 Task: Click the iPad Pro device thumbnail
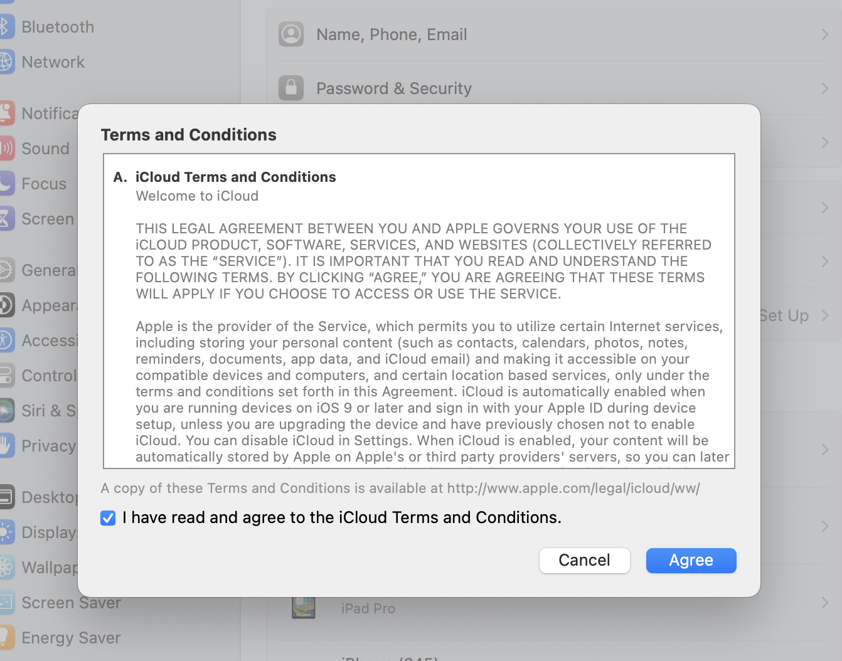click(x=304, y=608)
